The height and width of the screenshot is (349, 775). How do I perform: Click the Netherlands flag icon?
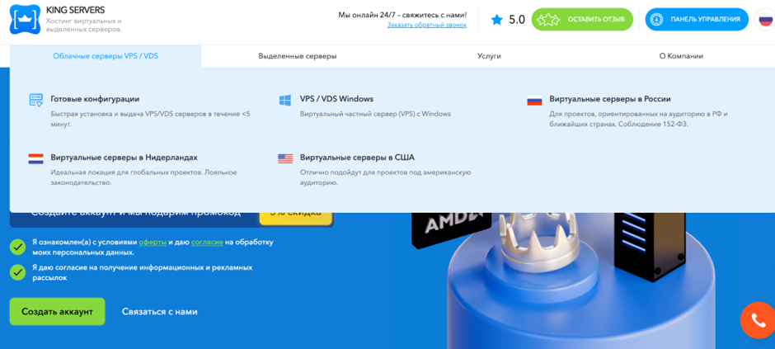click(x=36, y=158)
